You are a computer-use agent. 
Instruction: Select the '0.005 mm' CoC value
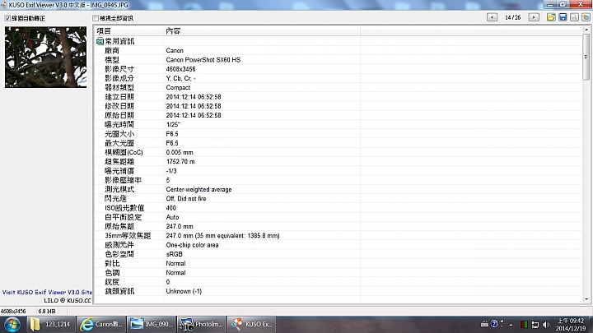coord(180,152)
